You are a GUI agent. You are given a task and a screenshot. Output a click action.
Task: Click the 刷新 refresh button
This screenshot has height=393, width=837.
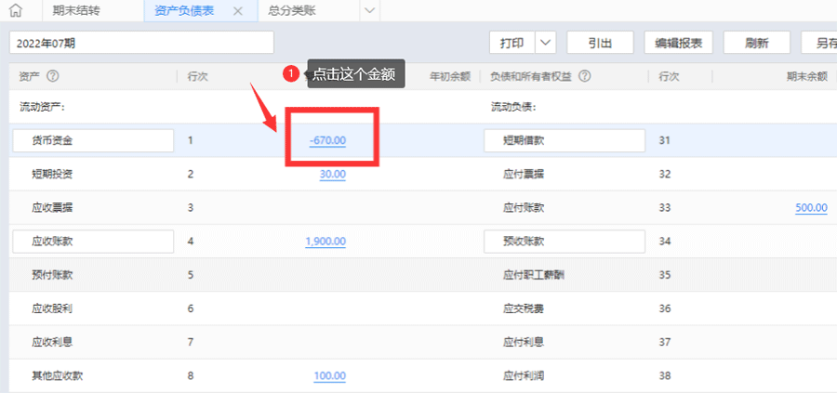tap(756, 43)
